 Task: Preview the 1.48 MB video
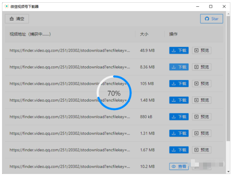pos(202,100)
